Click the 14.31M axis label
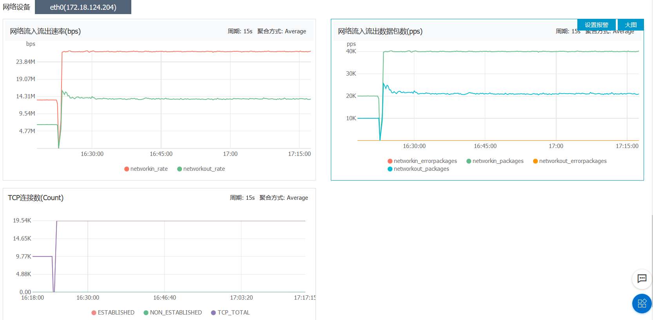The width and height of the screenshot is (653, 320). coord(25,96)
